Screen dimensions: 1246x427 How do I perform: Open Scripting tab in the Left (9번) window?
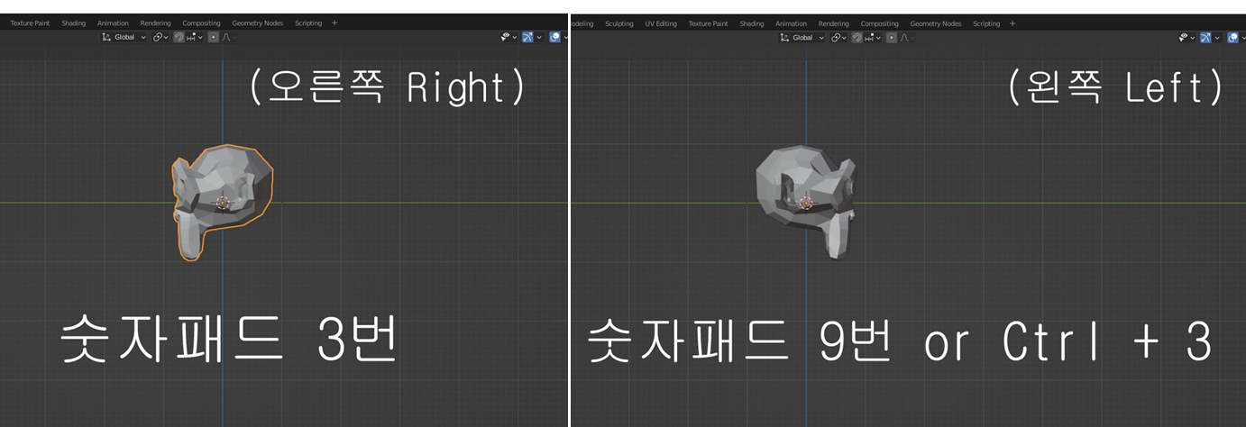986,23
